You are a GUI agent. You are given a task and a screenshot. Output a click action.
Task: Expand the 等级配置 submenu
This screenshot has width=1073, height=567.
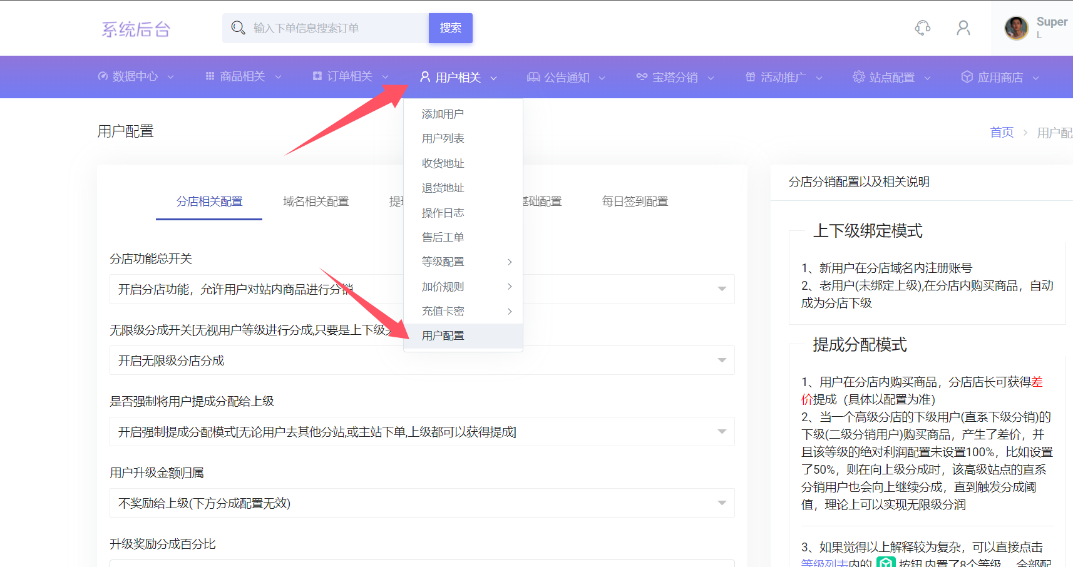tap(466, 262)
